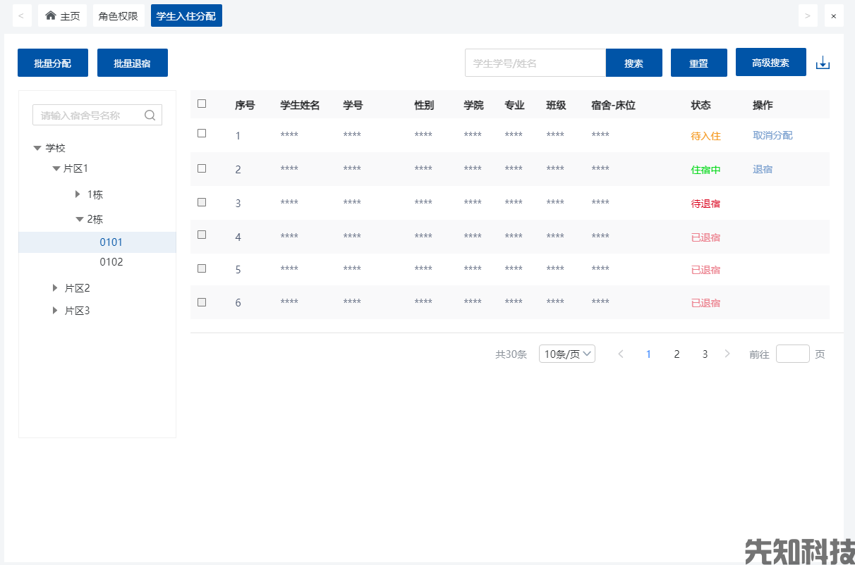Check the checkbox for row 3

[x=202, y=202]
